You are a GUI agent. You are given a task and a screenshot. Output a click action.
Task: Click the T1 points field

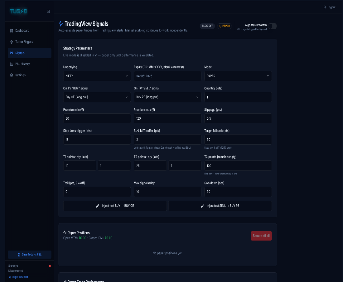80,166
